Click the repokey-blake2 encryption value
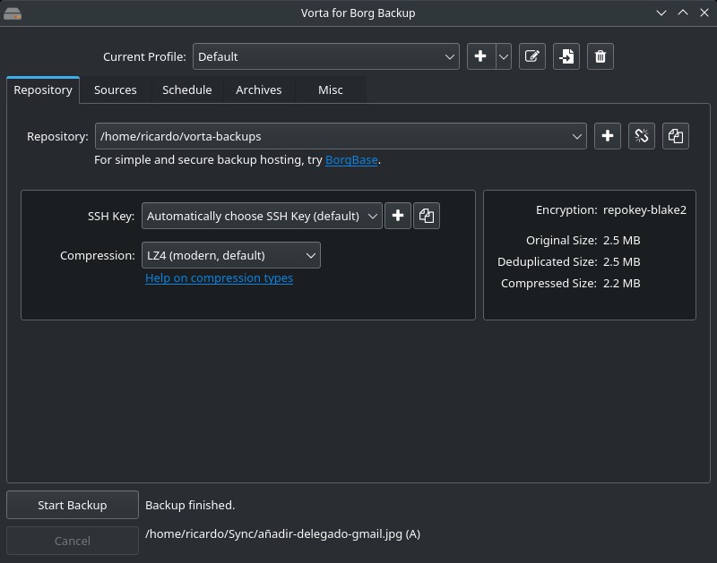This screenshot has width=717, height=563. 644,210
